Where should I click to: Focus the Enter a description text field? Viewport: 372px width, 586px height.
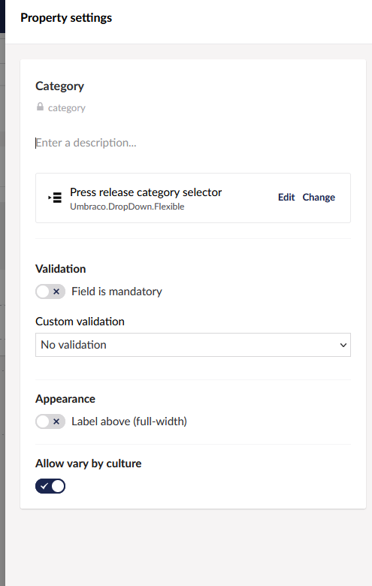193,143
